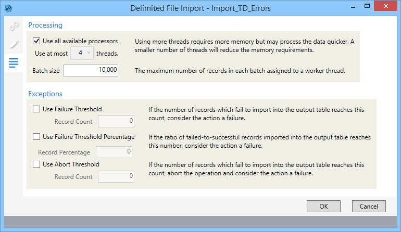Image resolution: width=401 pixels, height=232 pixels.
Task: Maximize the Delimited File Import window
Action: pyautogui.click(x=367, y=6)
